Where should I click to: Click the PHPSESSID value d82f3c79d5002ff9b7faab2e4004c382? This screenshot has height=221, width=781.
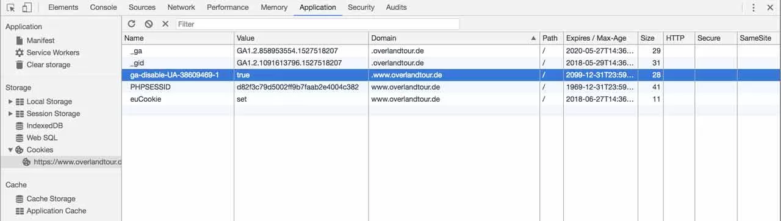click(x=298, y=87)
